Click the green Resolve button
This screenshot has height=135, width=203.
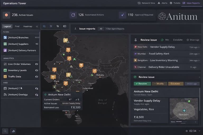(142, 84)
